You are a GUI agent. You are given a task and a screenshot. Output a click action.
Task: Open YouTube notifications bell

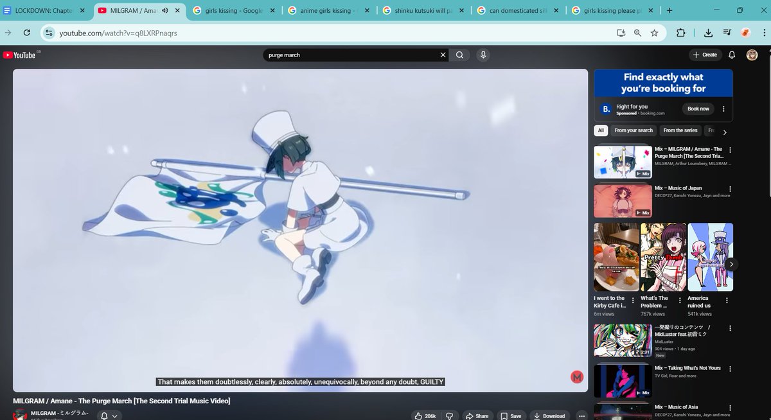pos(732,55)
